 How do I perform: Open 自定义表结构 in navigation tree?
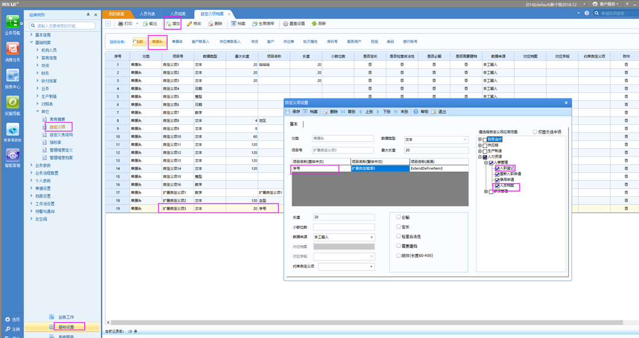click(61, 135)
